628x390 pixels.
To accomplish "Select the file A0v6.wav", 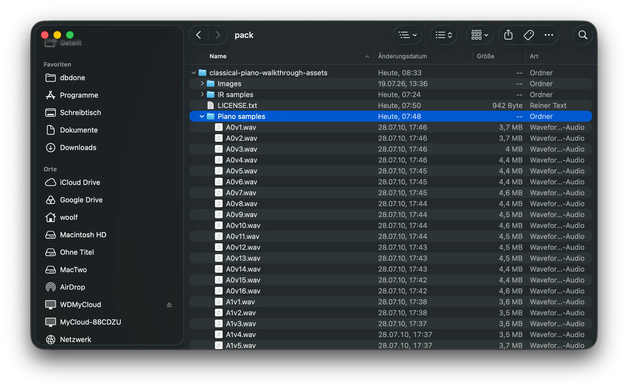I will tap(390, 182).
